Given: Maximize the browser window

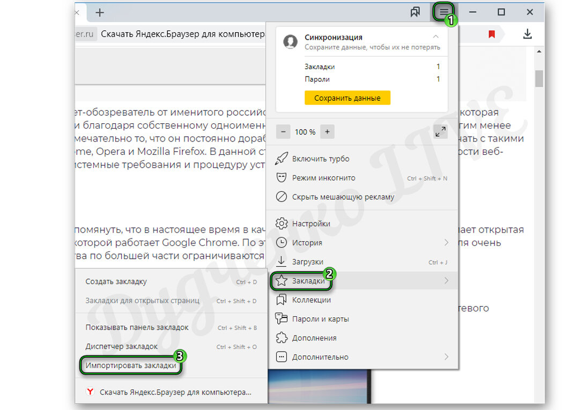Looking at the screenshot, I should (x=501, y=12).
